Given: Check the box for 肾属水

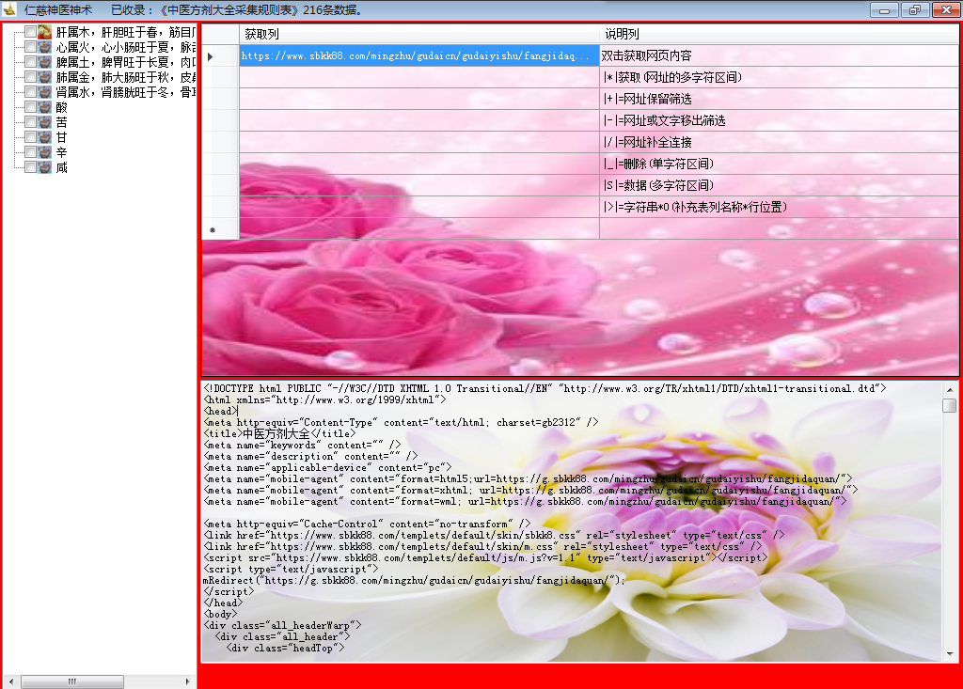Looking at the screenshot, I should 30,92.
